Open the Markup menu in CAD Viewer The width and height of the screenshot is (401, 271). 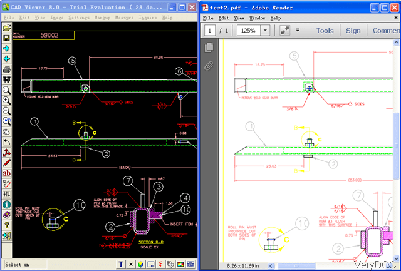(102, 18)
